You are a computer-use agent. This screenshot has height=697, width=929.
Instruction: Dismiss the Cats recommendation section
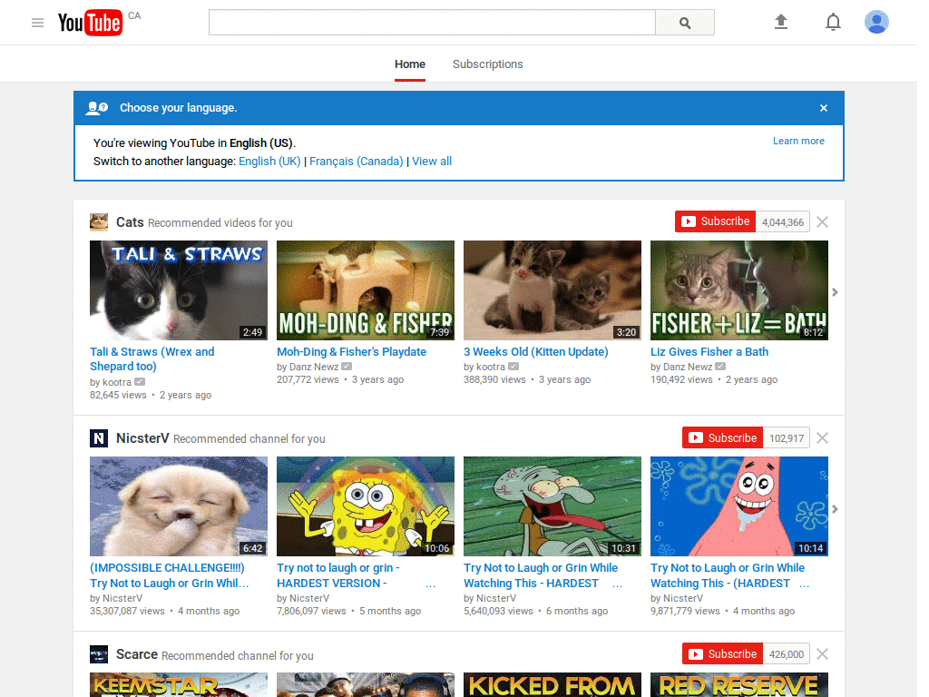(x=822, y=221)
